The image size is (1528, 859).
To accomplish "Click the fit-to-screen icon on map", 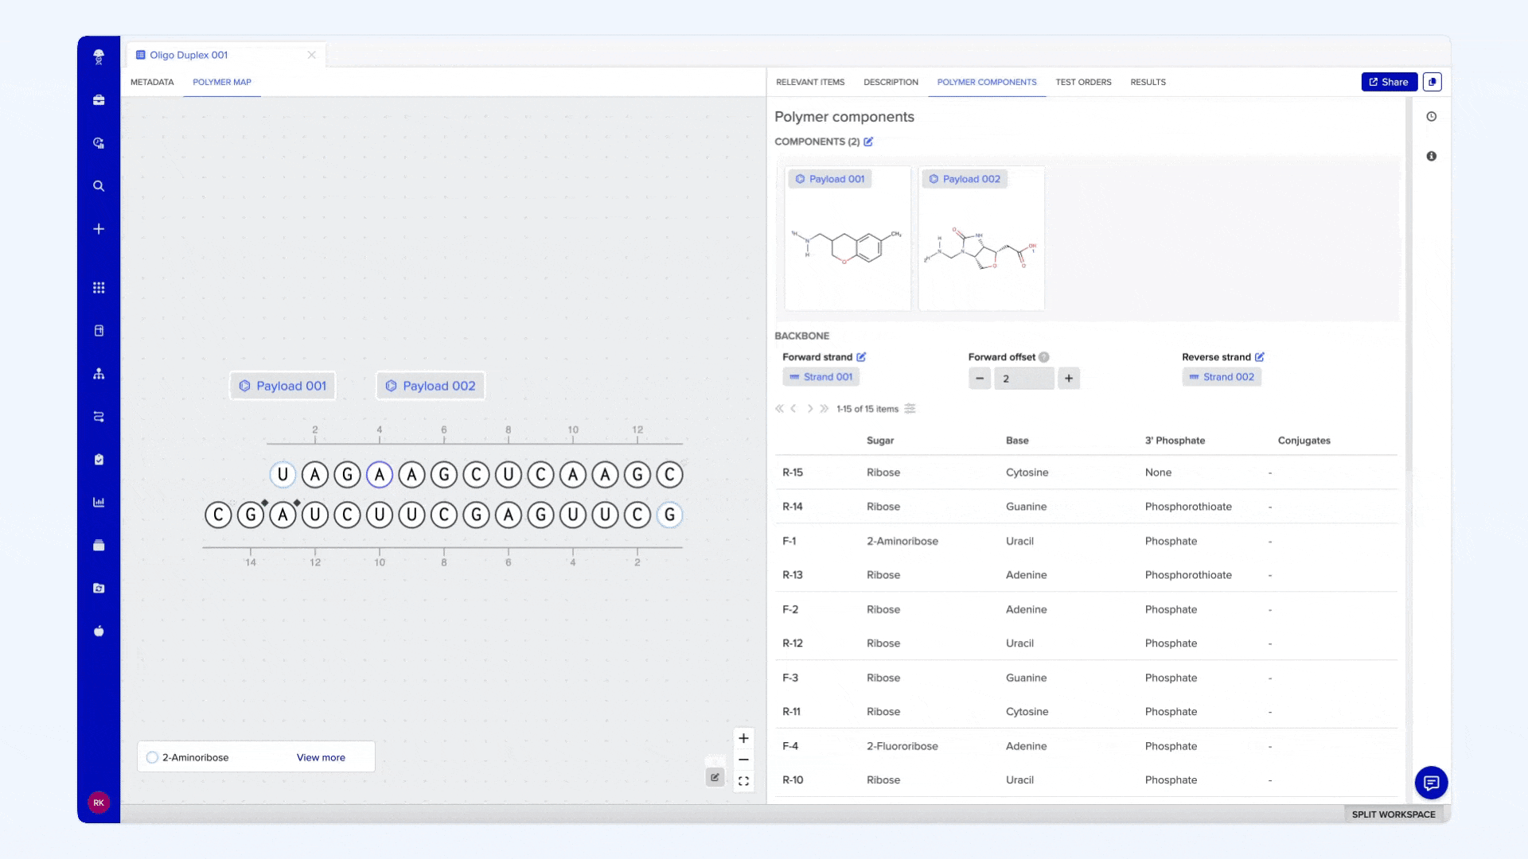I will click(743, 781).
